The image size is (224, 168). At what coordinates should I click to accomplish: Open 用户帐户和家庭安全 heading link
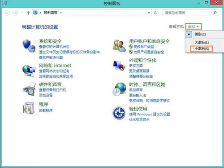click(x=150, y=41)
